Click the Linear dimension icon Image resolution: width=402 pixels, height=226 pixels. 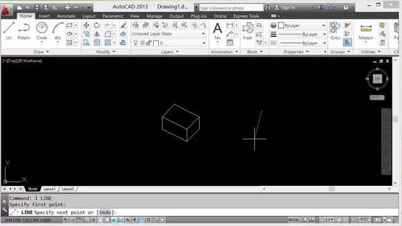click(230, 25)
